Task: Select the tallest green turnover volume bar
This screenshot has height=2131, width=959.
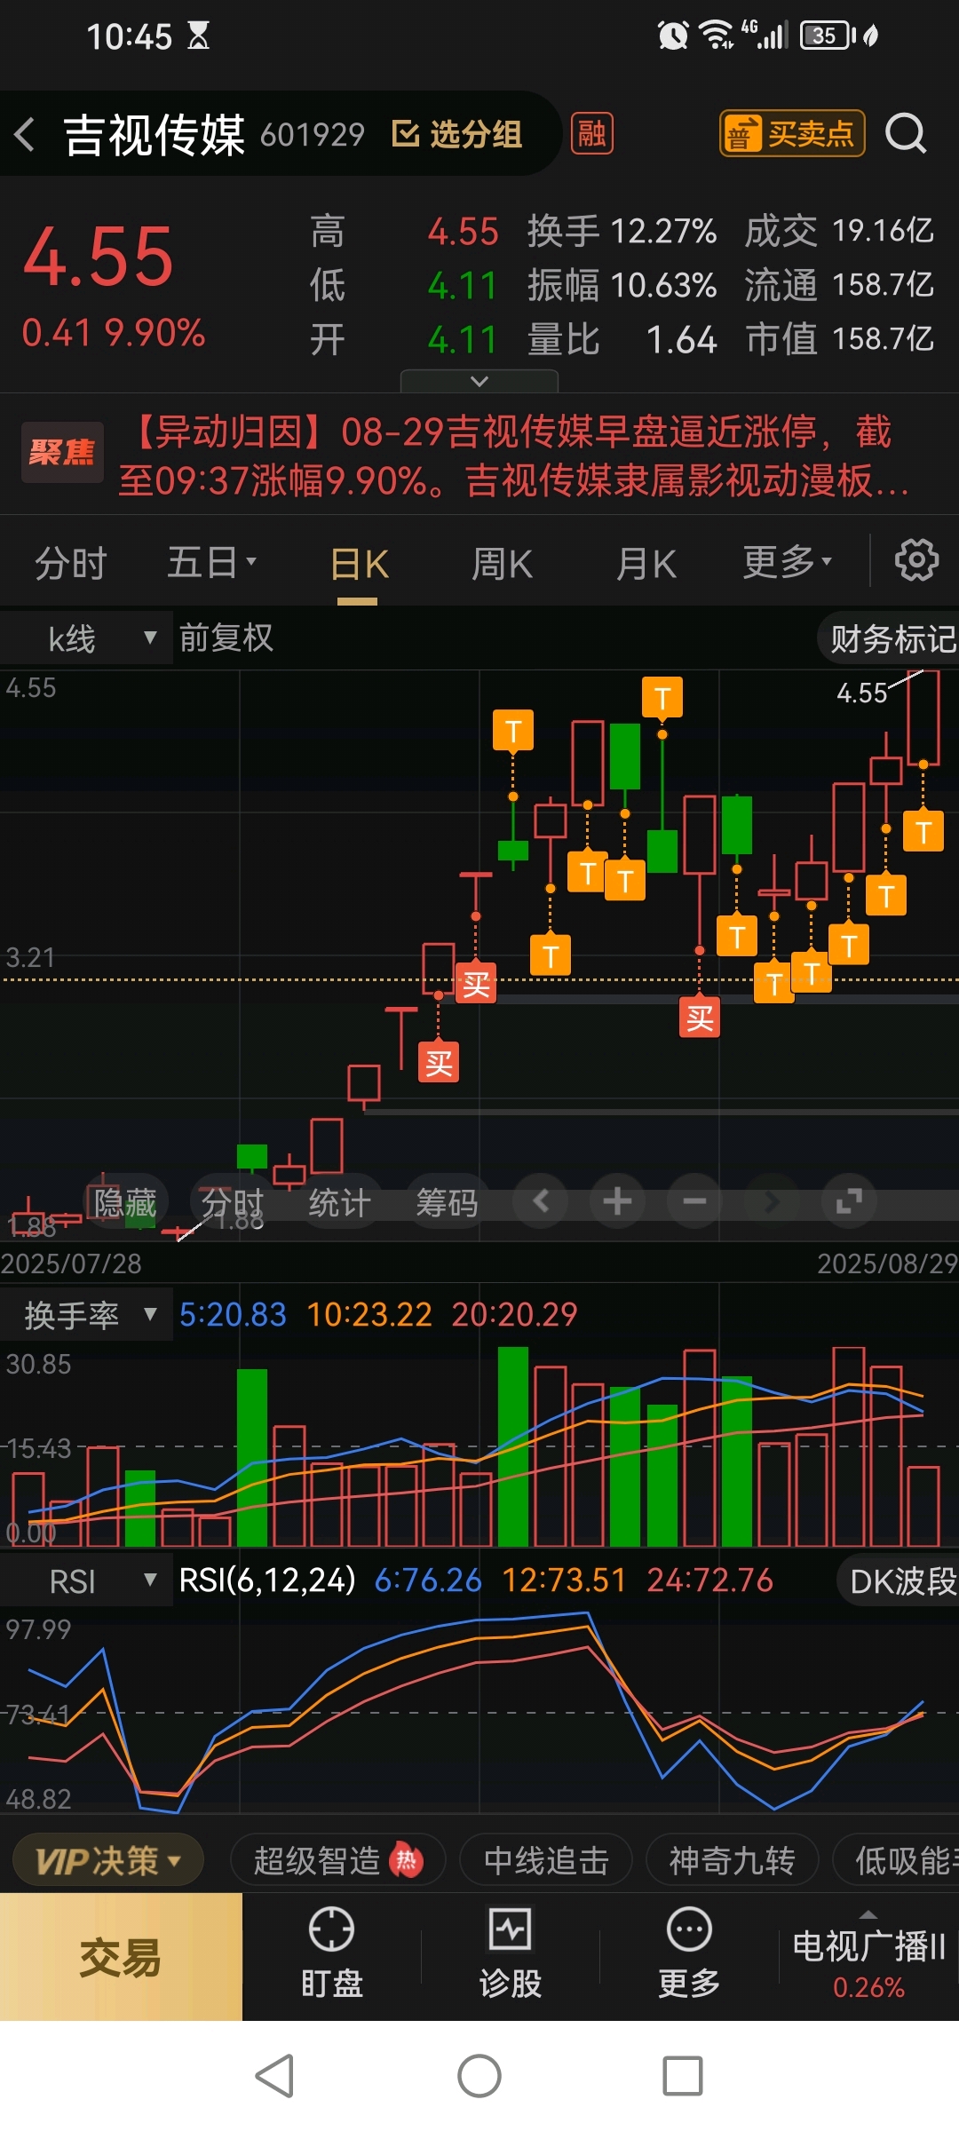Action: [x=513, y=1446]
